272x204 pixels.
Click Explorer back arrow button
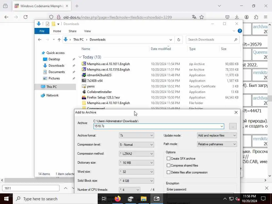tap(40, 40)
